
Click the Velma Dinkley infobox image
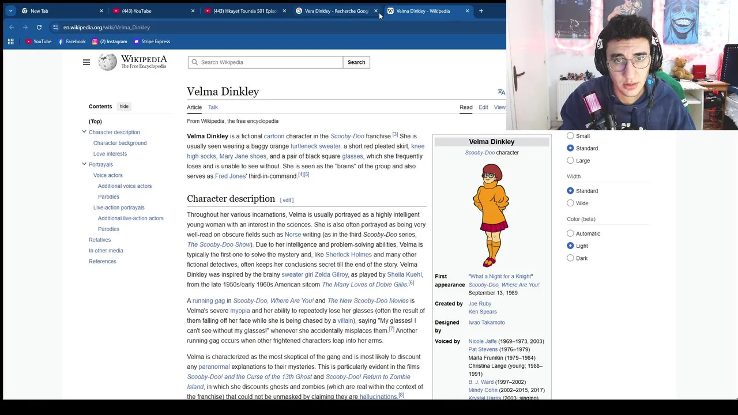point(491,215)
